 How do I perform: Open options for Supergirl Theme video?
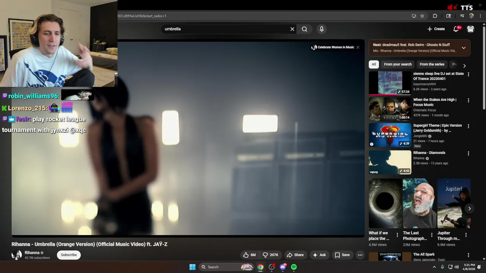click(468, 126)
